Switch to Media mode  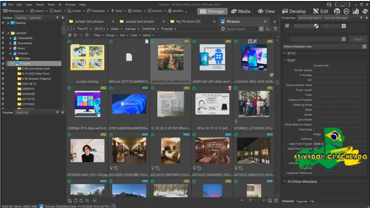click(x=241, y=11)
